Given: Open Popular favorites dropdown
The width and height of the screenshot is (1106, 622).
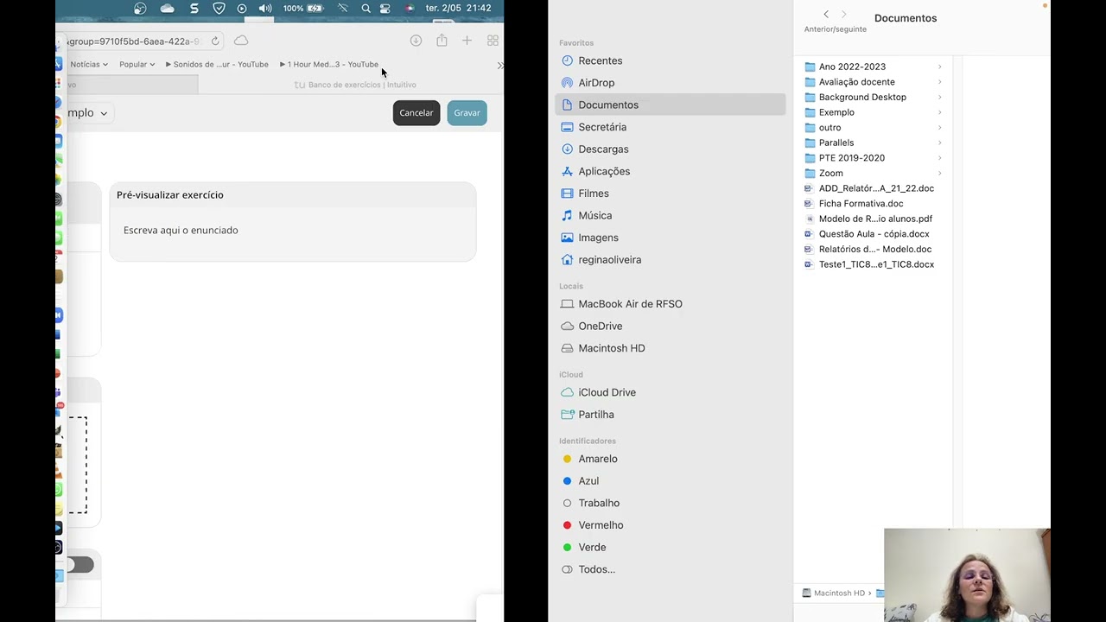Looking at the screenshot, I should pos(137,64).
